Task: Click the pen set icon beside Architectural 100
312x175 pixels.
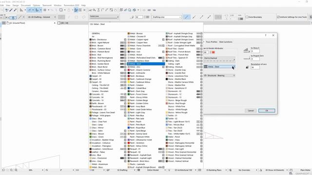Action: pyautogui.click(x=169, y=170)
